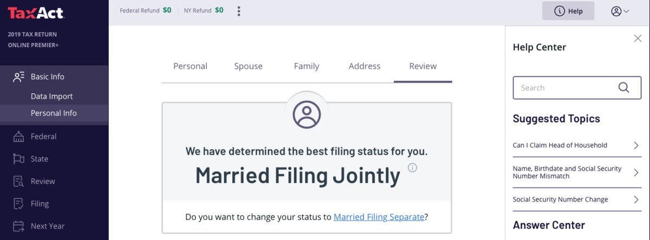
Task: Click the Next Year calendar icon
Action: point(19,226)
